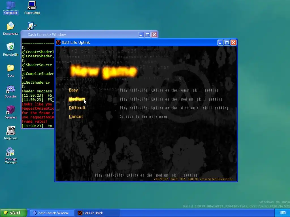Choose Cancel to return to main menu
This screenshot has height=217, width=290.
click(x=76, y=117)
